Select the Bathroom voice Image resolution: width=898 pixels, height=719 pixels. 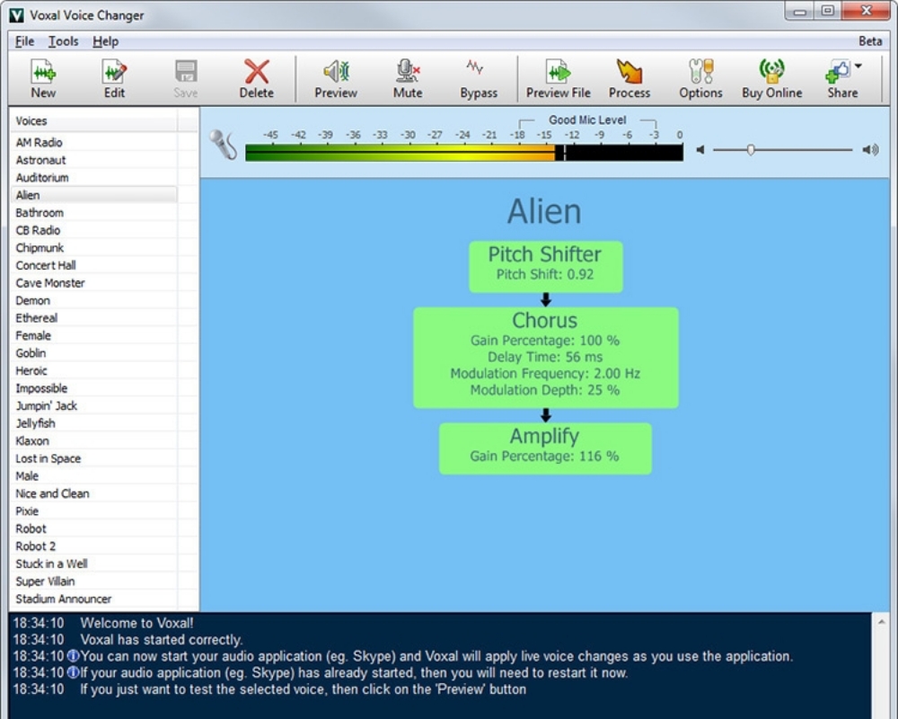pyautogui.click(x=94, y=213)
